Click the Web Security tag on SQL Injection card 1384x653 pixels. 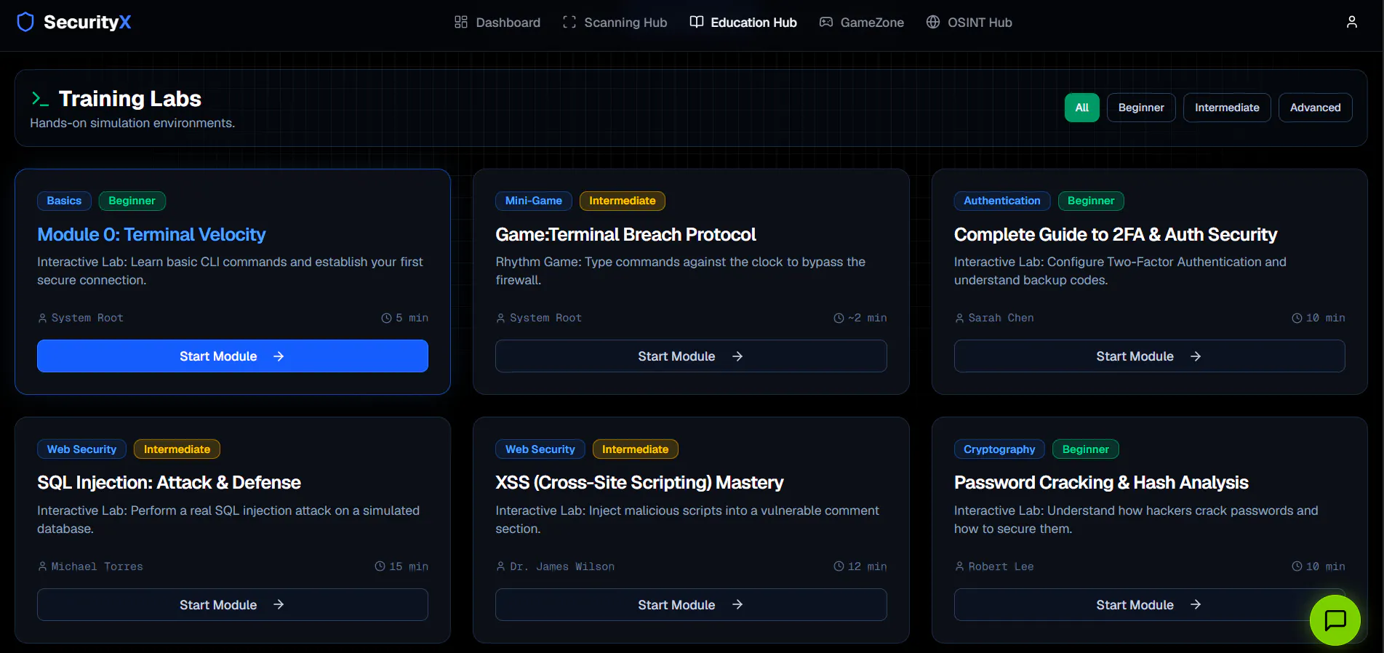click(81, 449)
